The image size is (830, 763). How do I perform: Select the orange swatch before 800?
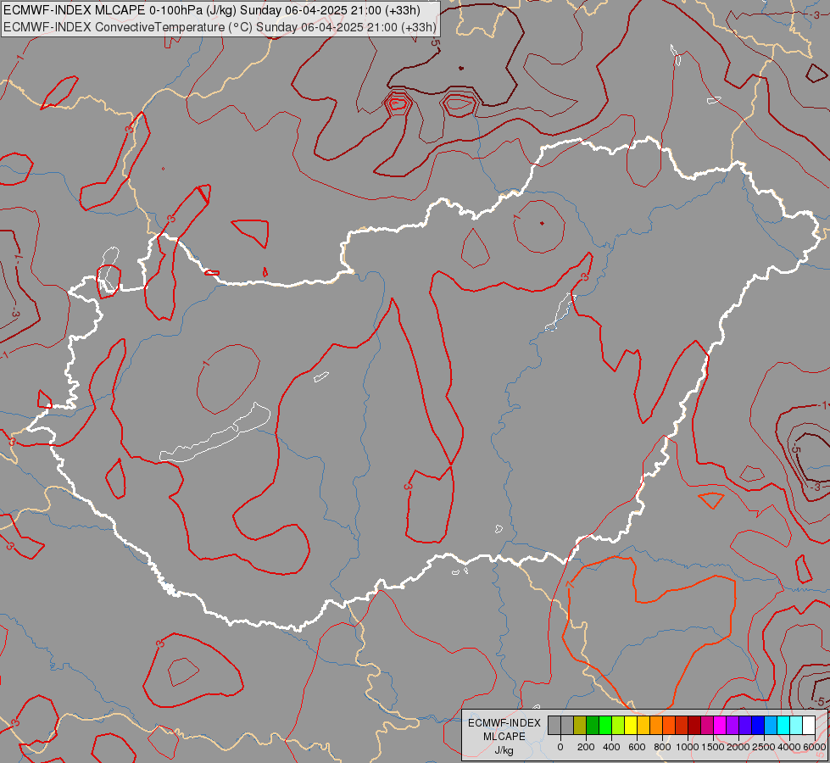(656, 726)
